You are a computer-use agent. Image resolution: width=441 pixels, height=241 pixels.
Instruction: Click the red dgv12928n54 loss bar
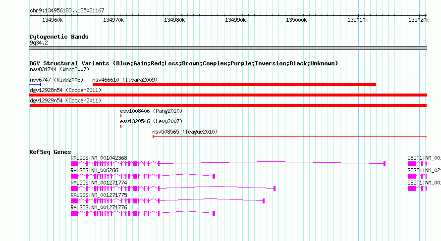[228, 95]
